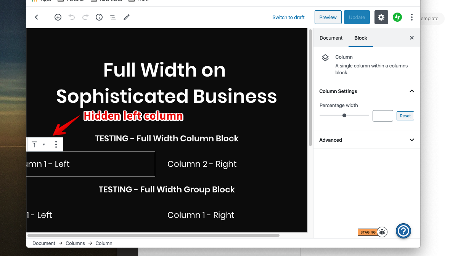Expand the Advanced section
Viewport: 458px width, 256px height.
[411, 140]
